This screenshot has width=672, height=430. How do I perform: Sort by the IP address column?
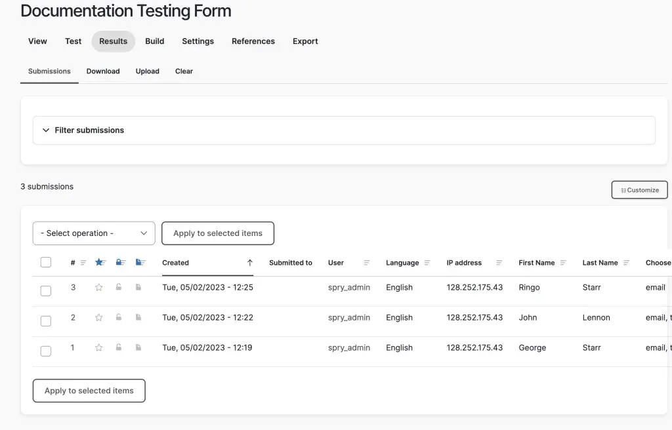(464, 263)
